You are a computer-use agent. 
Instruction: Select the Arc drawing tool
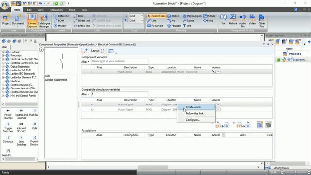[x=171, y=20]
